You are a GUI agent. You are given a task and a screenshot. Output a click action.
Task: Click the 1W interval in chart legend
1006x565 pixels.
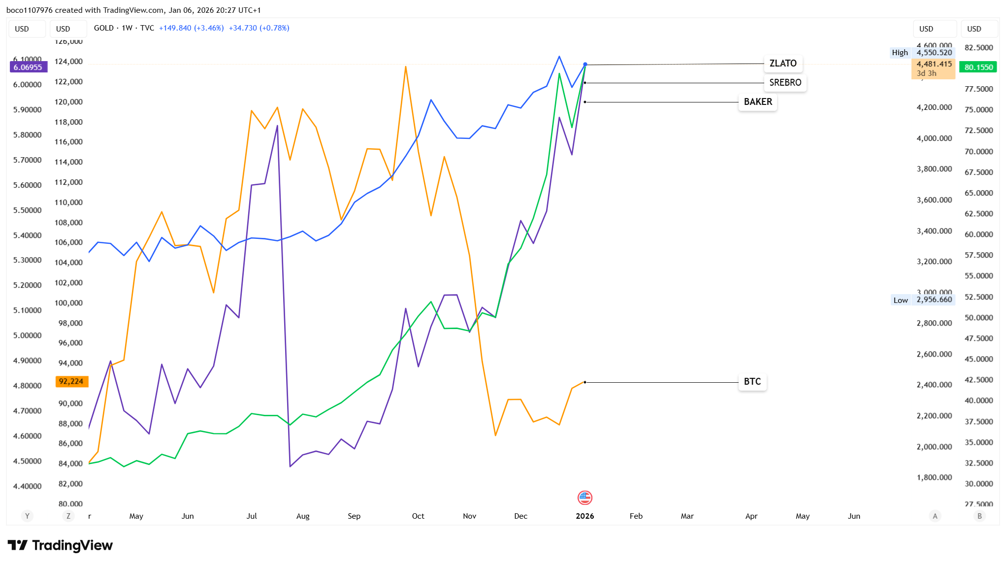coord(127,28)
